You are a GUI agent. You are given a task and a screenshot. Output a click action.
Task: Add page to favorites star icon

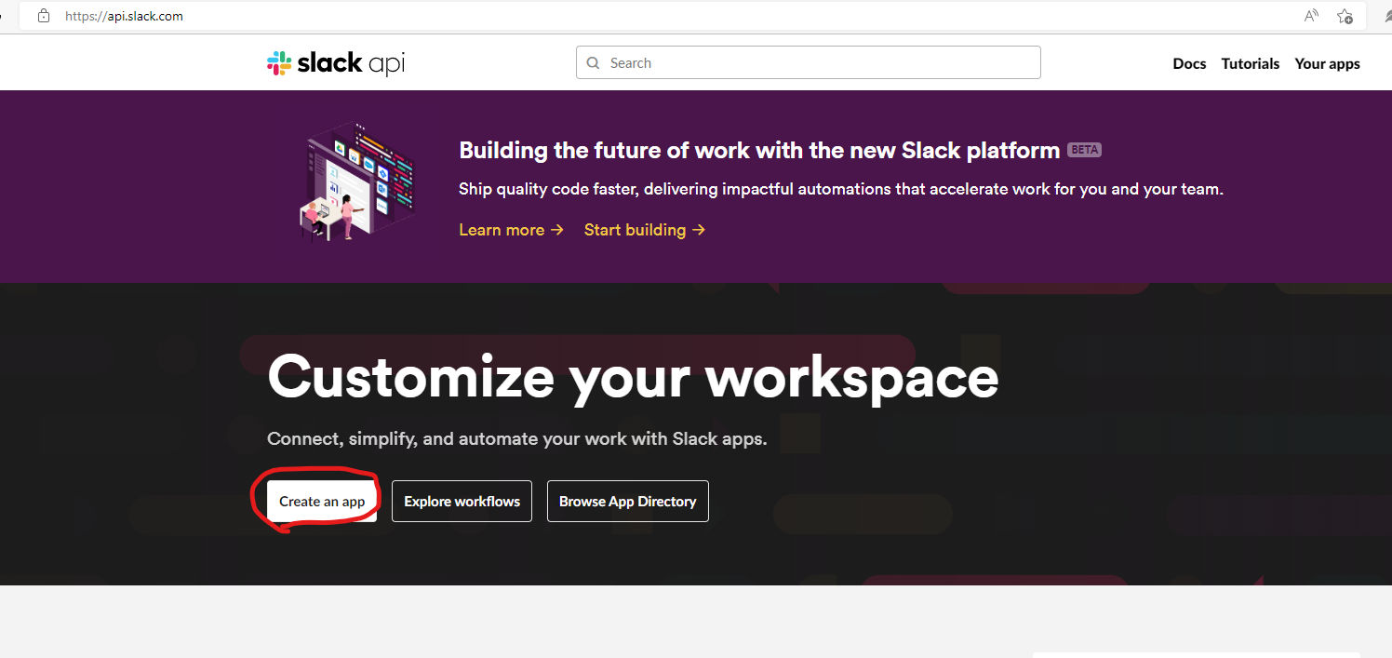pyautogui.click(x=1345, y=16)
